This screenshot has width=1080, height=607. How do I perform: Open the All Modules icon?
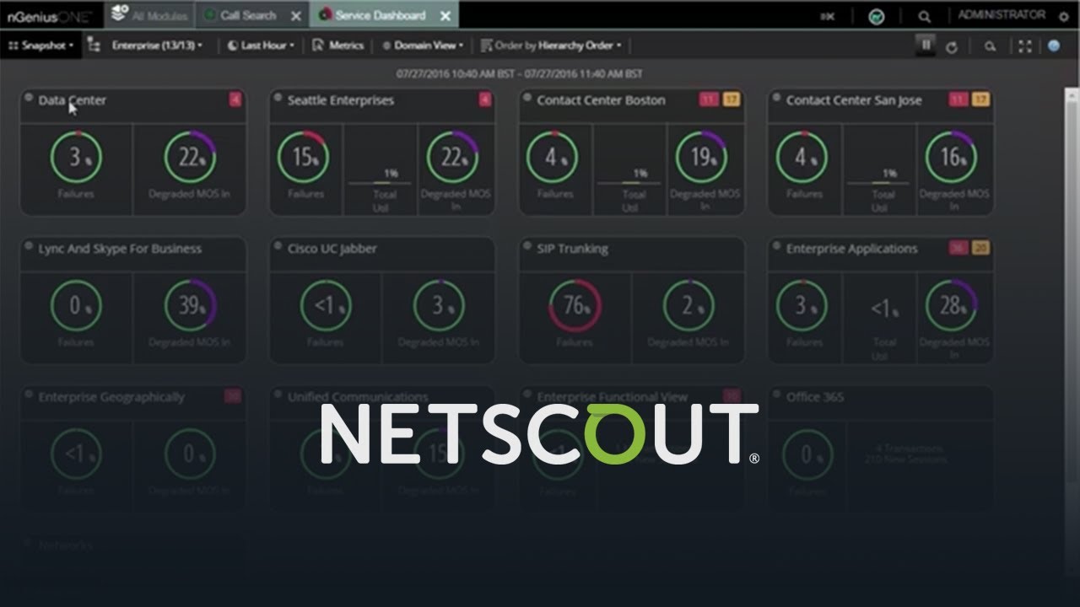tap(119, 14)
